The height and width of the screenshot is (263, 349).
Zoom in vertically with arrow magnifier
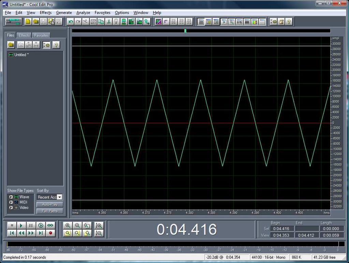(x=99, y=226)
